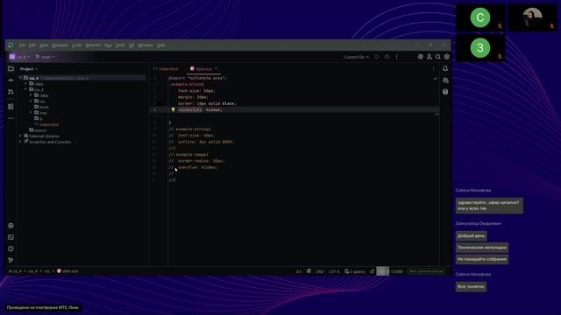Select the source folder in project tree
This screenshot has width=561, height=315.
pos(38,130)
